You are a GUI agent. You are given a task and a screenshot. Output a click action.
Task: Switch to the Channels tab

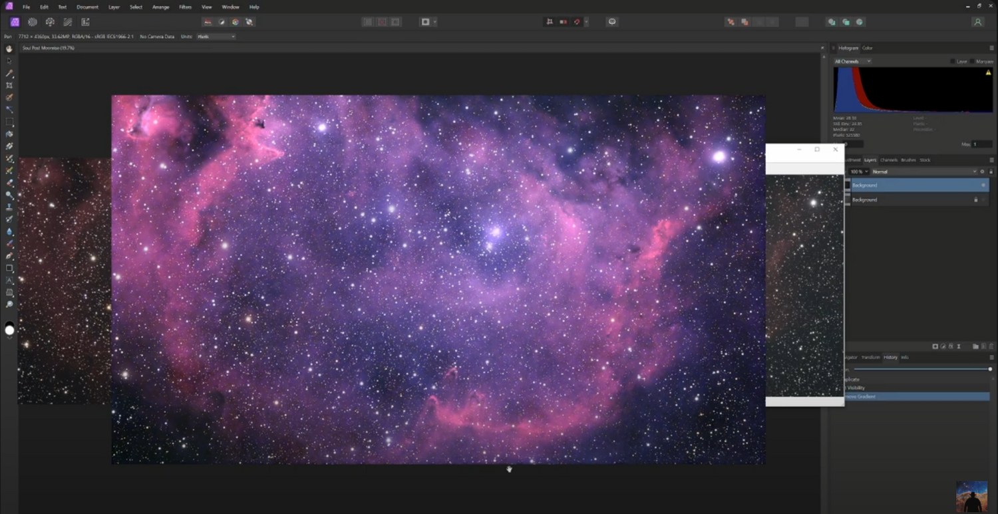pos(889,160)
